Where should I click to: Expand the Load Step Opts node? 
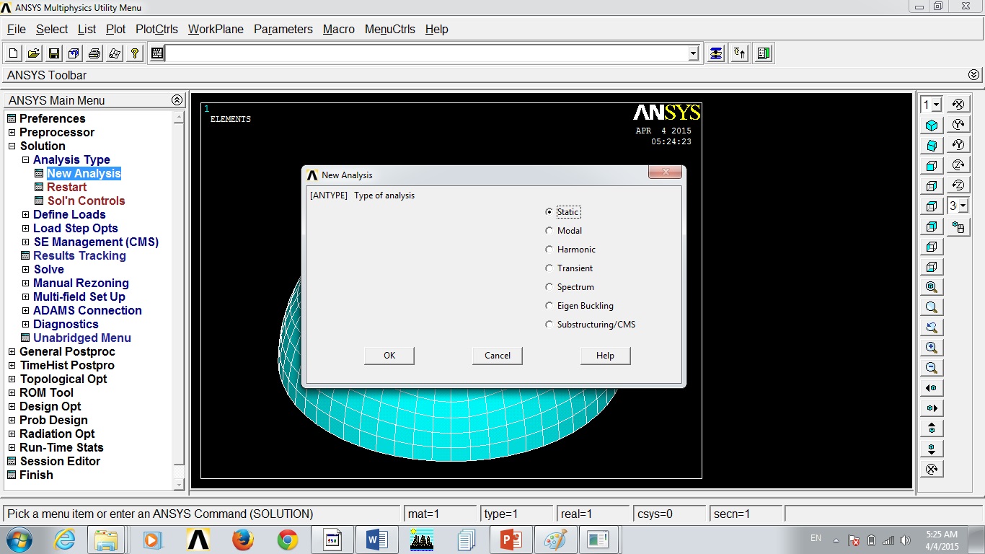(x=25, y=229)
